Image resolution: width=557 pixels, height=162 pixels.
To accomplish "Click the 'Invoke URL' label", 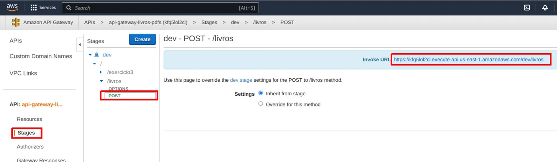I will click(377, 60).
